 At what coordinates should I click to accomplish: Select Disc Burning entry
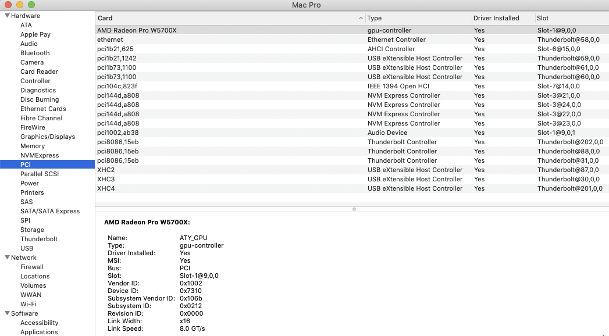click(40, 99)
